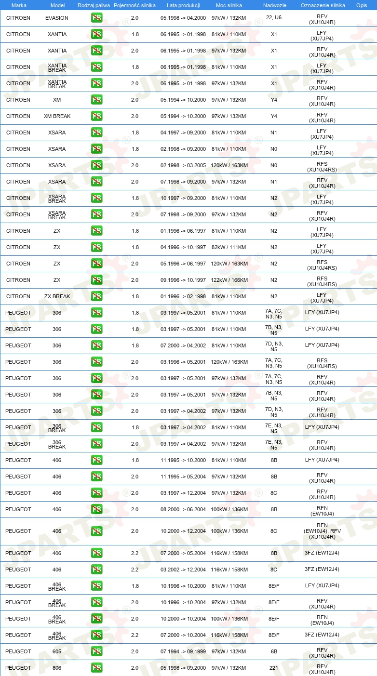377x676 pixels.
Task: Click body code cell 22, U6
Action: pyautogui.click(x=274, y=18)
